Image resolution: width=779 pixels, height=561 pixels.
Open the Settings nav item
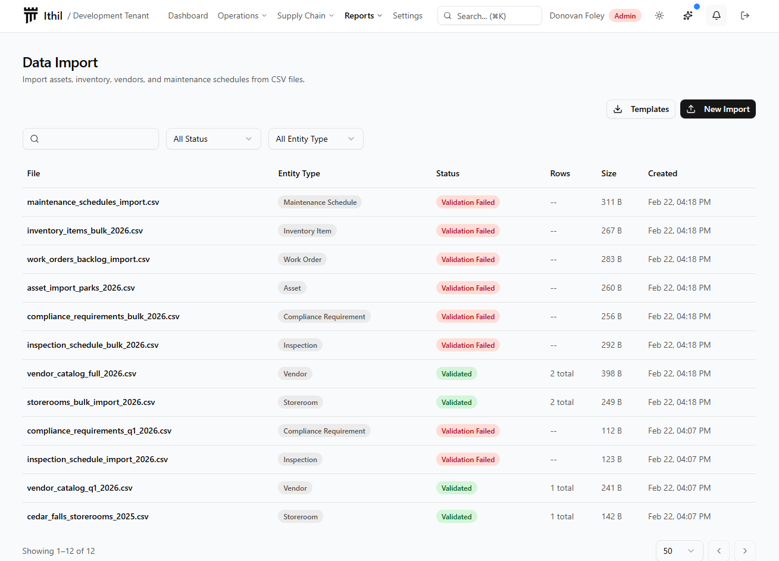[x=408, y=15]
